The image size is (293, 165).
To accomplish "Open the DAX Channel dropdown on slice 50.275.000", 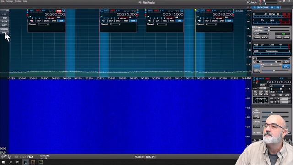I will point(115,24).
